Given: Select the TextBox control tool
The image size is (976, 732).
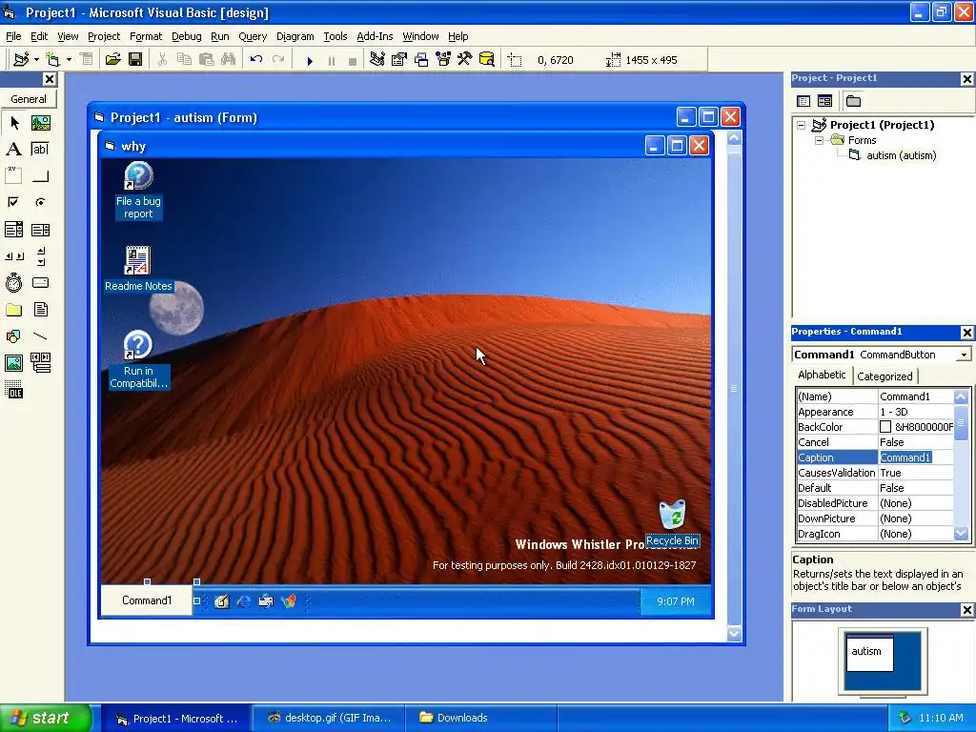Looking at the screenshot, I should 40,150.
